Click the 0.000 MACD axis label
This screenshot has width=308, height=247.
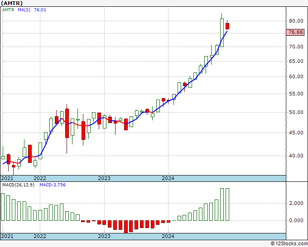click(296, 220)
